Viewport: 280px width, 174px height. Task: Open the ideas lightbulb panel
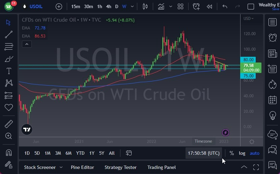[273, 116]
